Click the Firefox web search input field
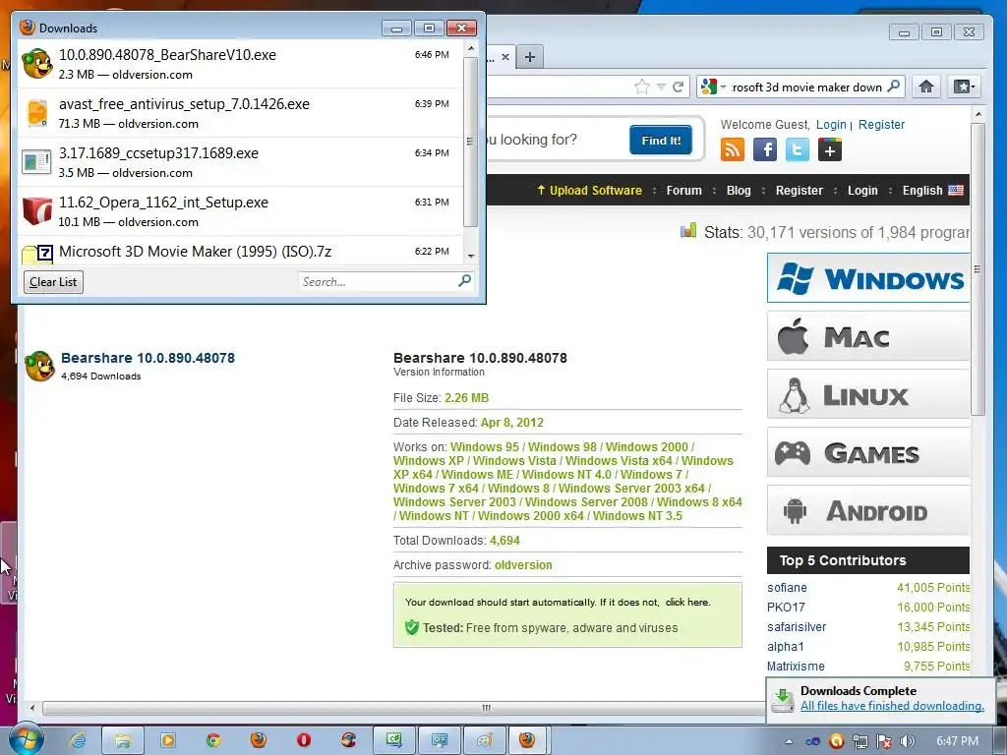 coord(807,87)
